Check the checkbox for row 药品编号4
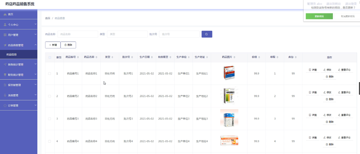Viewport: 360px width, 154px height. click(x=49, y=141)
